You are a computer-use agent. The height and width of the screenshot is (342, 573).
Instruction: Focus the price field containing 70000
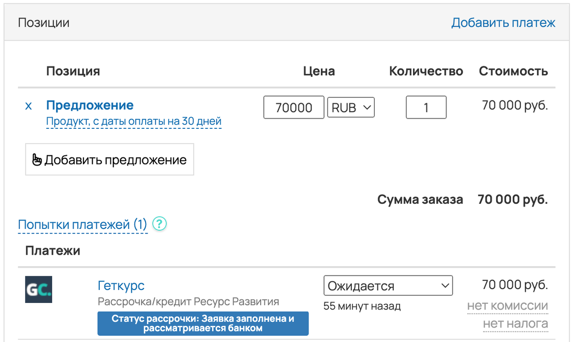click(294, 108)
